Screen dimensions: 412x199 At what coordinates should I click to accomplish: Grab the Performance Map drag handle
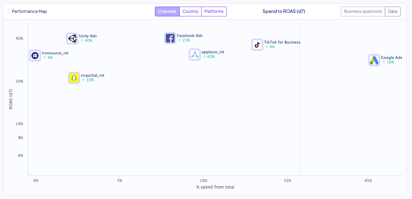tap(8, 12)
